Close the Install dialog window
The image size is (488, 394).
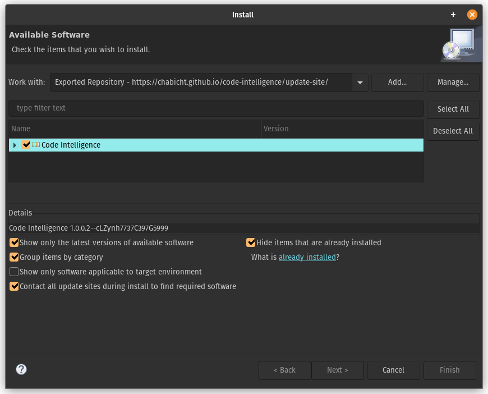(x=472, y=15)
